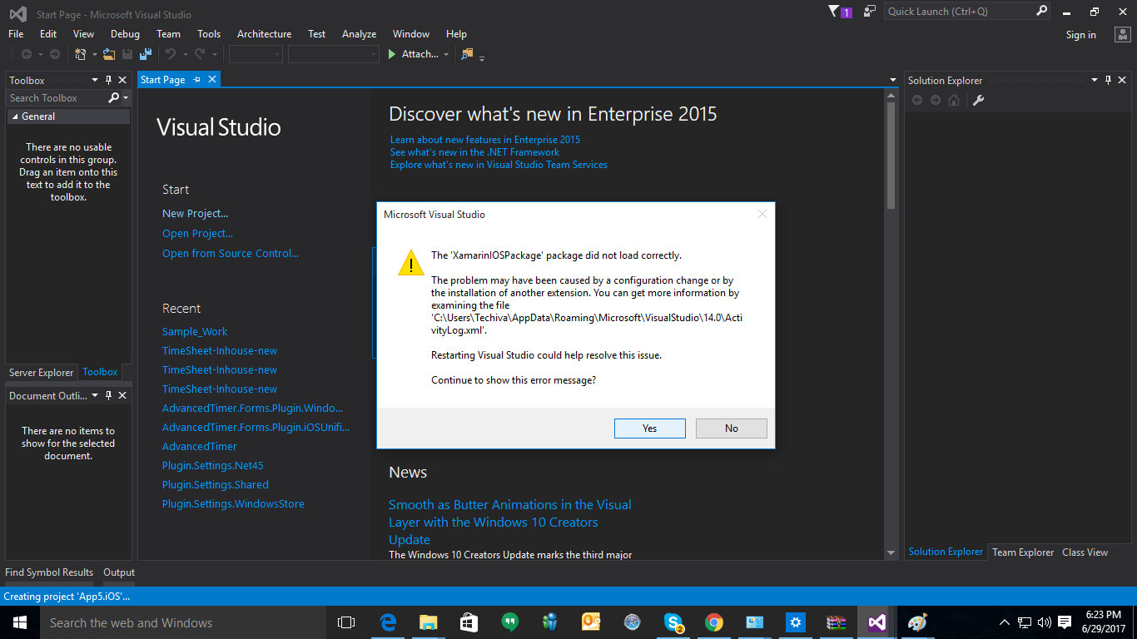
Task: Open the Action Center notification icon
Action: click(x=1065, y=622)
